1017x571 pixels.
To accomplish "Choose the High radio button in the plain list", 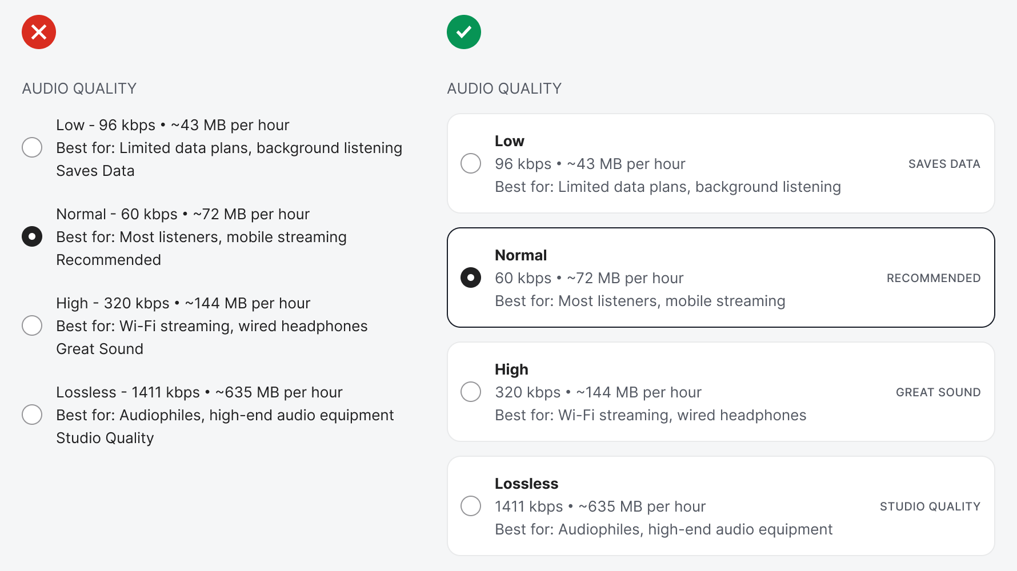I will click(32, 325).
